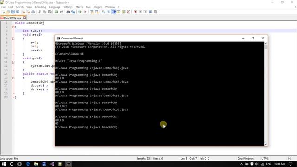
Task: Click the 'ob.get();' code line
Action: pyautogui.click(x=39, y=85)
